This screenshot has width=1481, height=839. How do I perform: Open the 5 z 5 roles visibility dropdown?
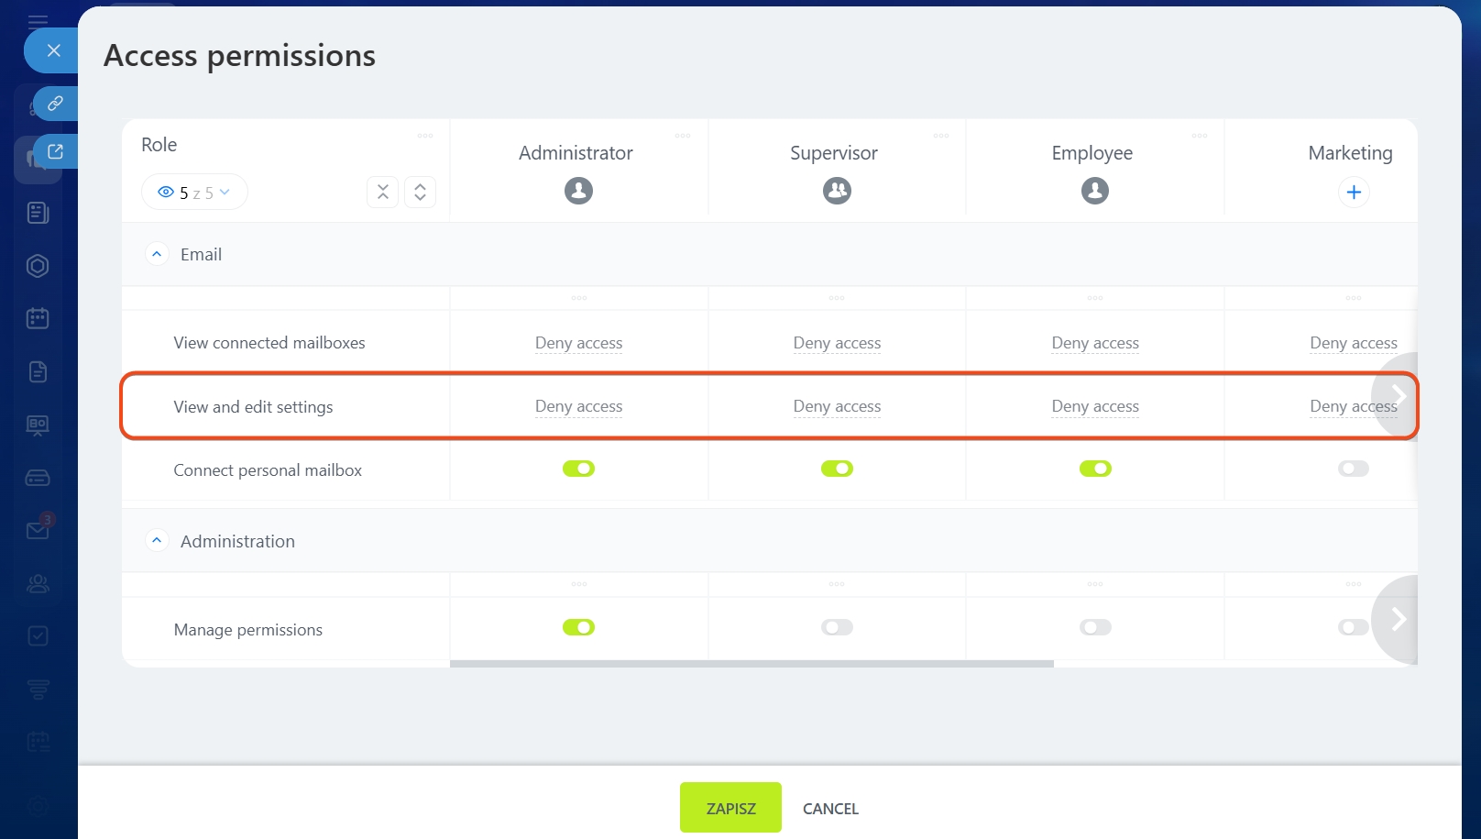(194, 193)
